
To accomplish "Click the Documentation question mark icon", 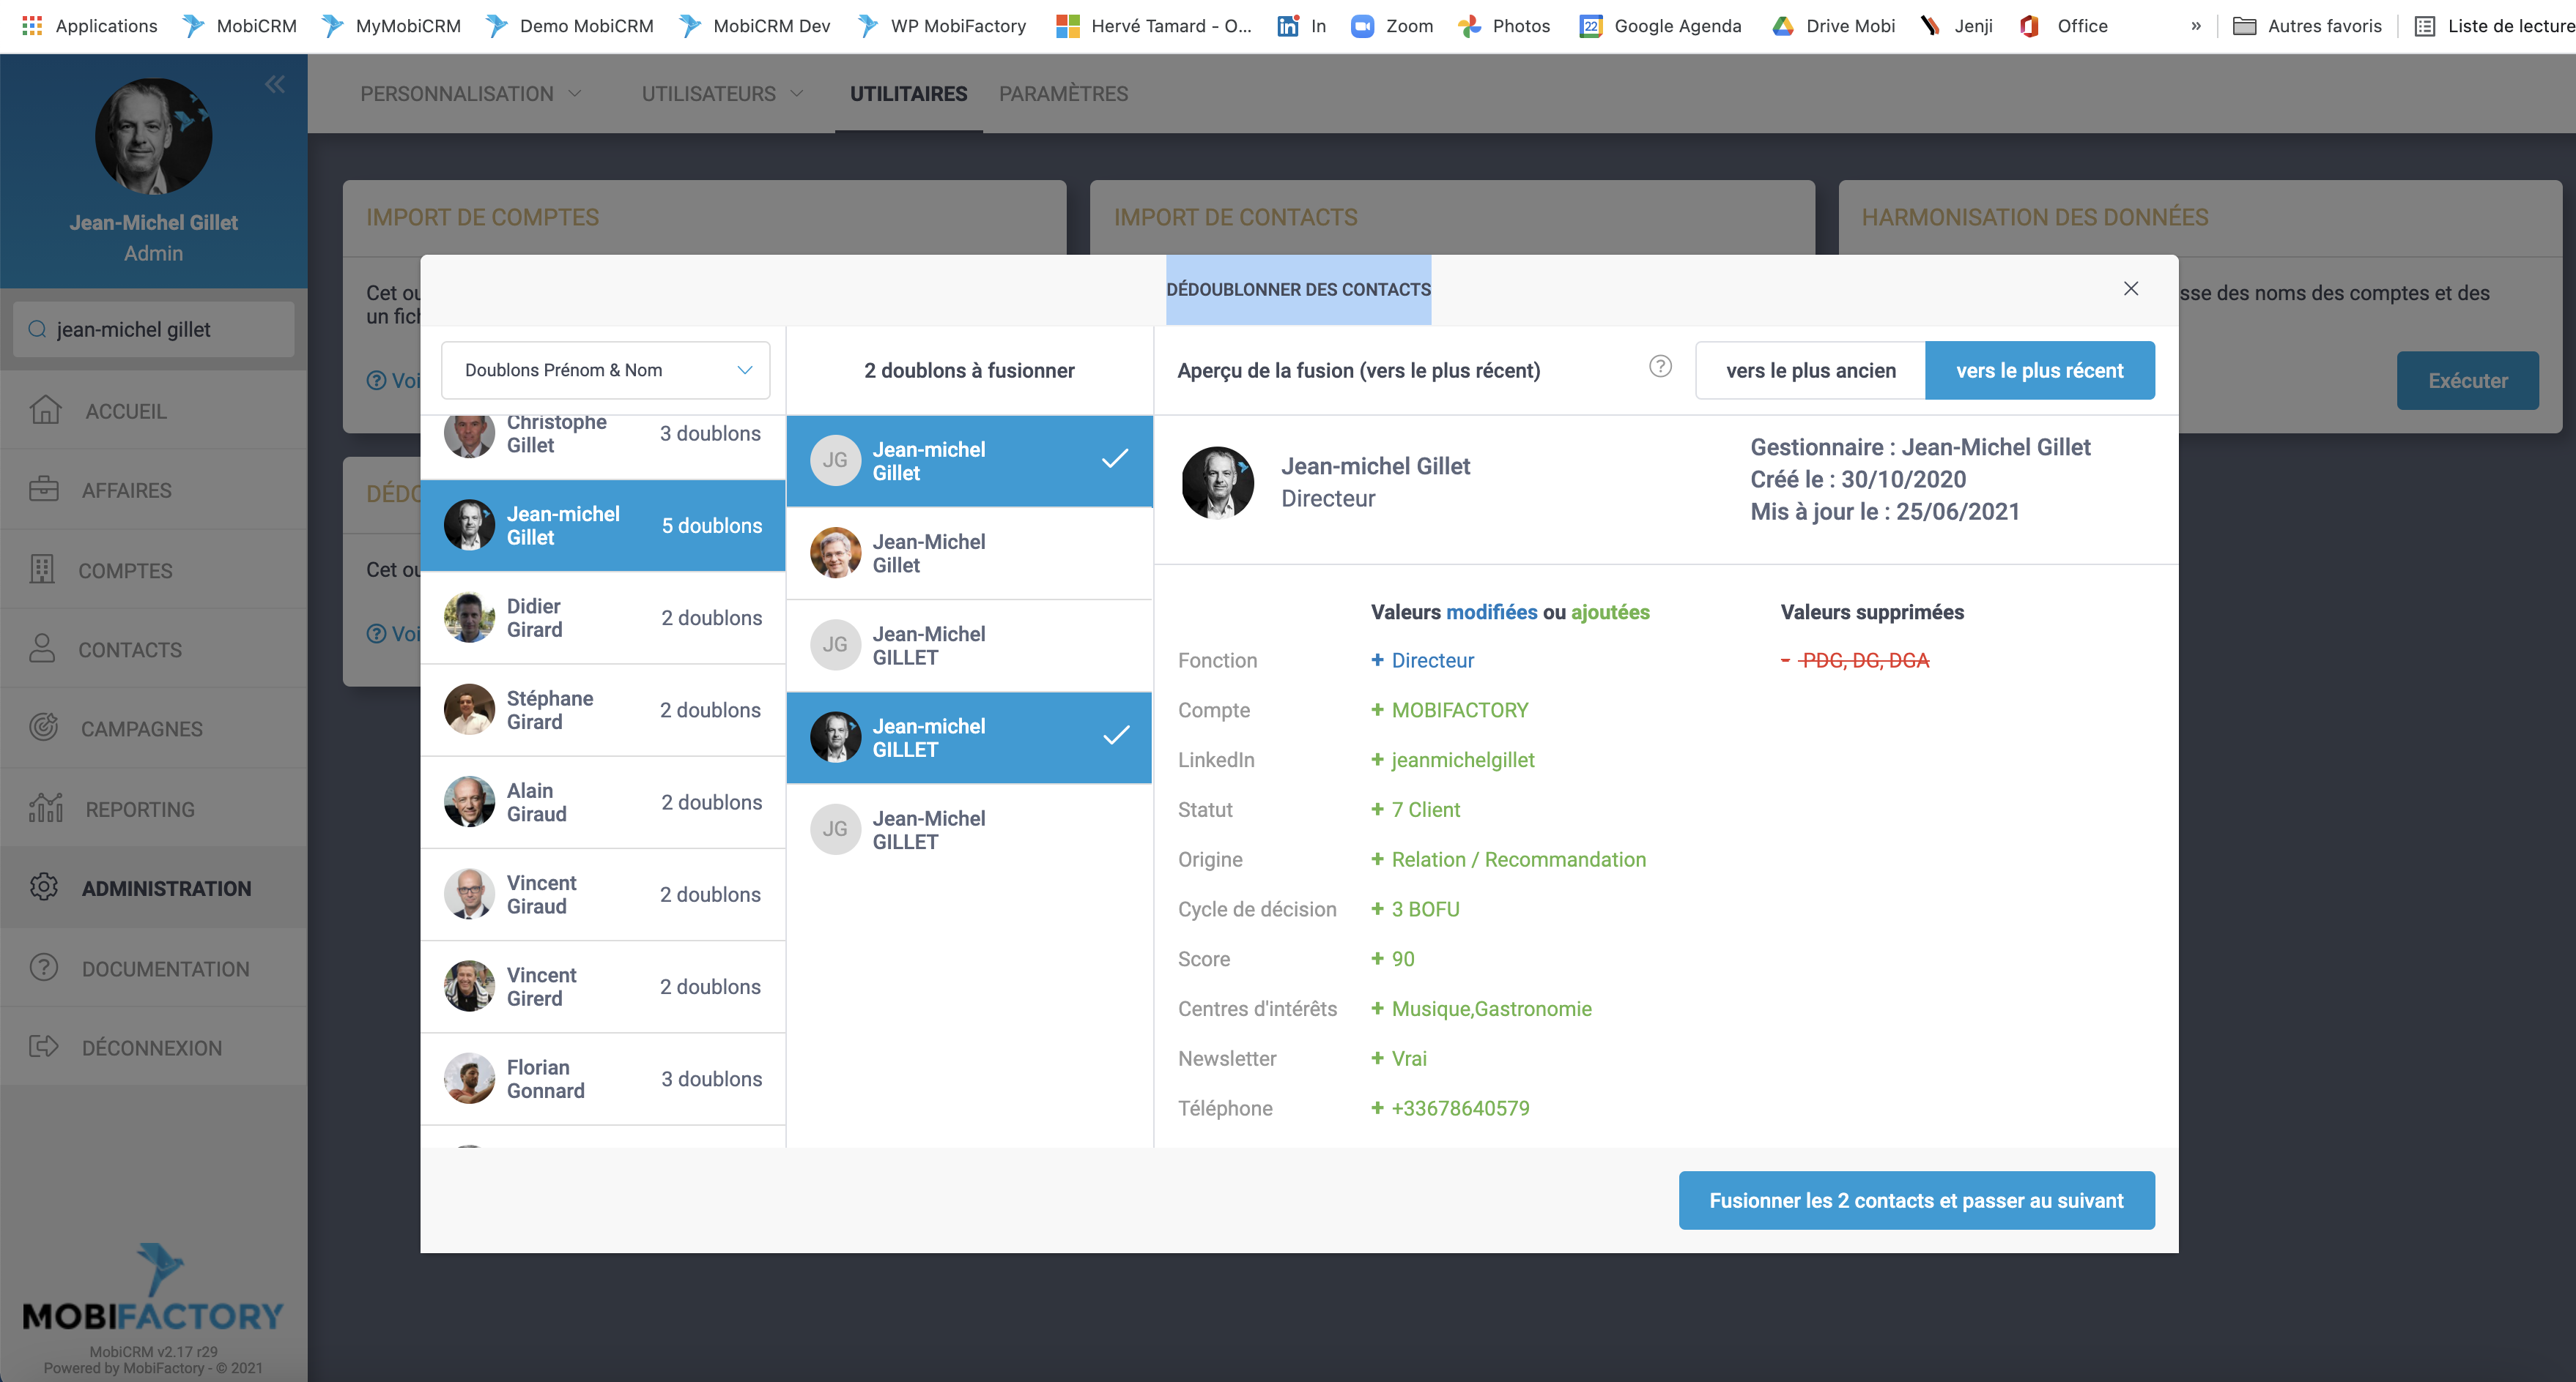I will 44,967.
